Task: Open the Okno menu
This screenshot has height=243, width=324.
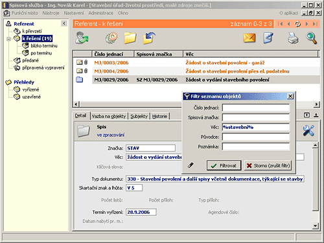Action: (123, 13)
